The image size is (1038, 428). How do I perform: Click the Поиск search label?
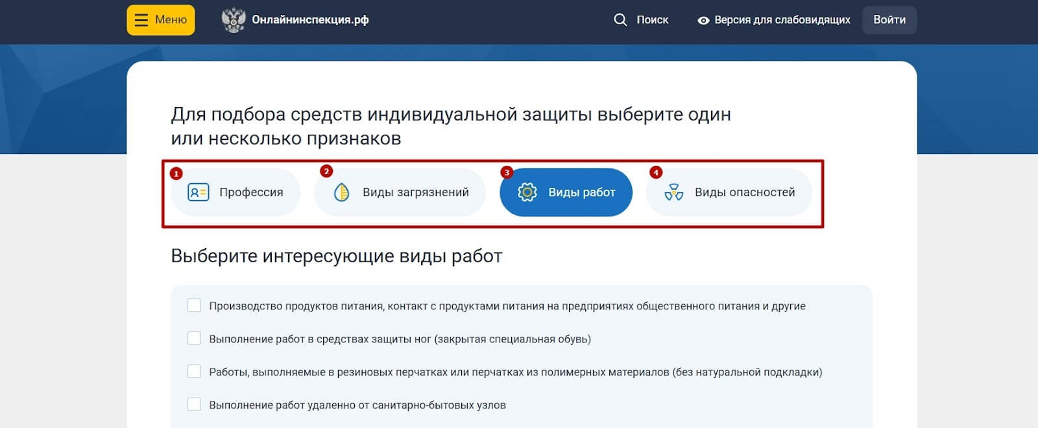pos(652,20)
